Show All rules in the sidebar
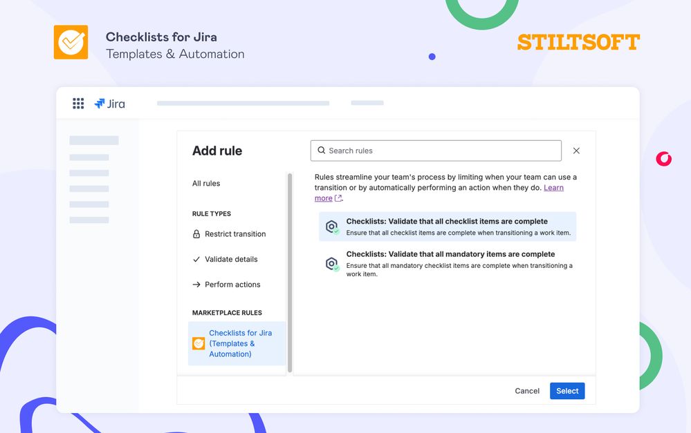This screenshot has width=691, height=433. [206, 184]
